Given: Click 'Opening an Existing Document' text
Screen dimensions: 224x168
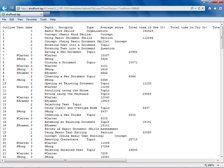Looking at the screenshot, I should (x=69, y=83).
